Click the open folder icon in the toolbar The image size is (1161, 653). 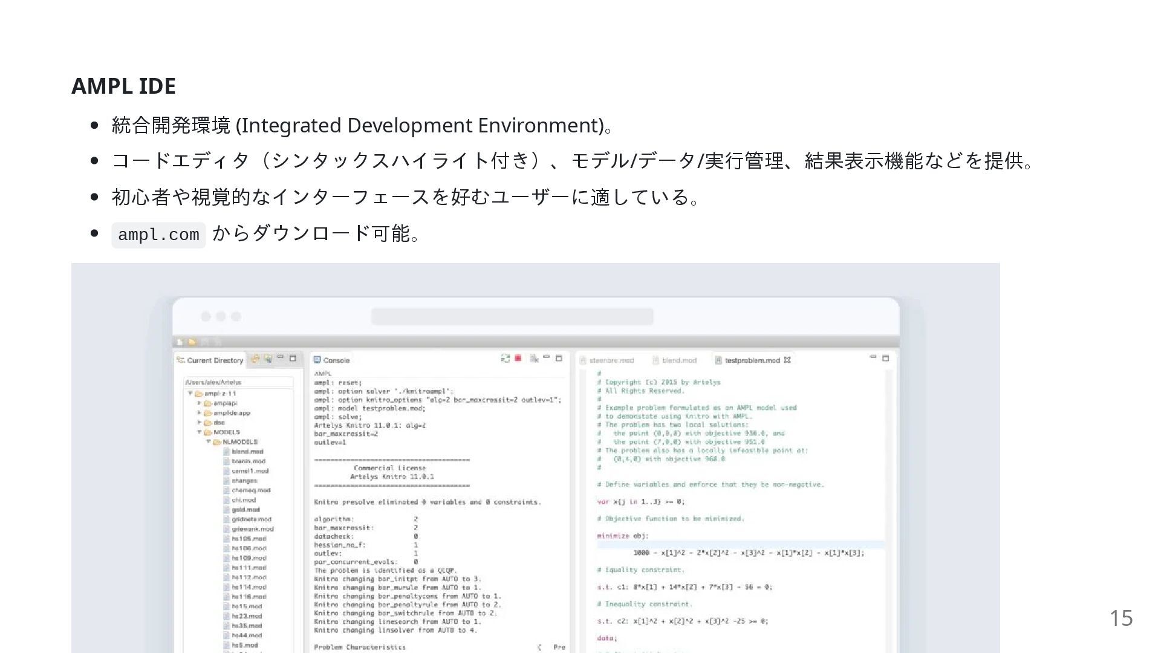[192, 342]
